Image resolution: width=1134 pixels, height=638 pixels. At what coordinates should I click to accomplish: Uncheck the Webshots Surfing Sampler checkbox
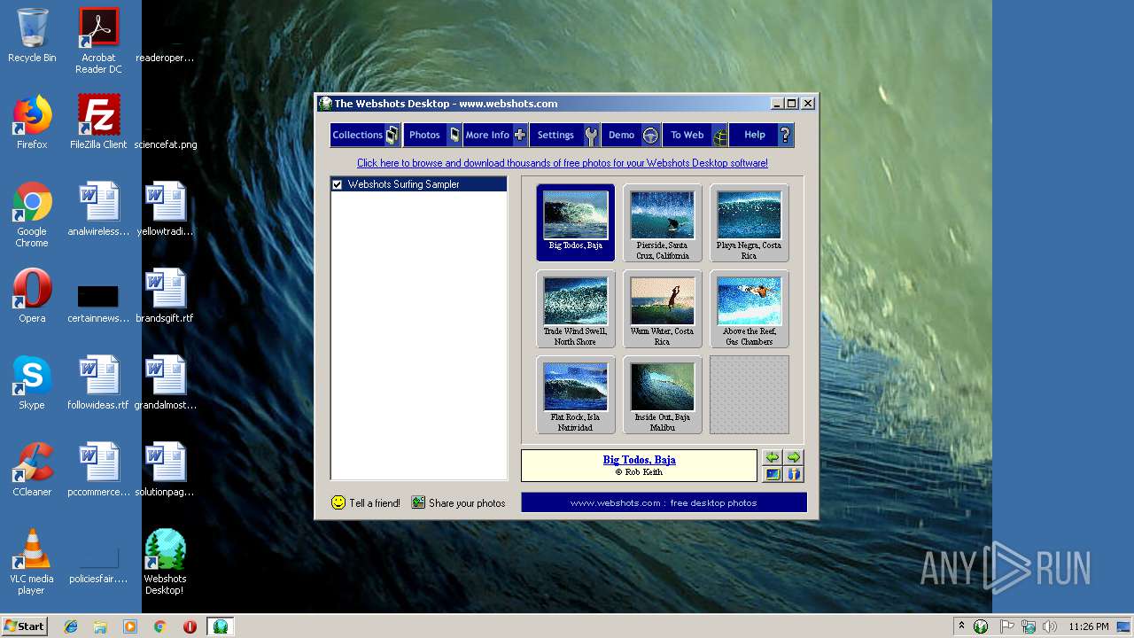coord(337,184)
